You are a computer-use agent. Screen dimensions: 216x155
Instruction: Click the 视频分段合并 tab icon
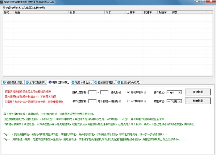coord(73,82)
